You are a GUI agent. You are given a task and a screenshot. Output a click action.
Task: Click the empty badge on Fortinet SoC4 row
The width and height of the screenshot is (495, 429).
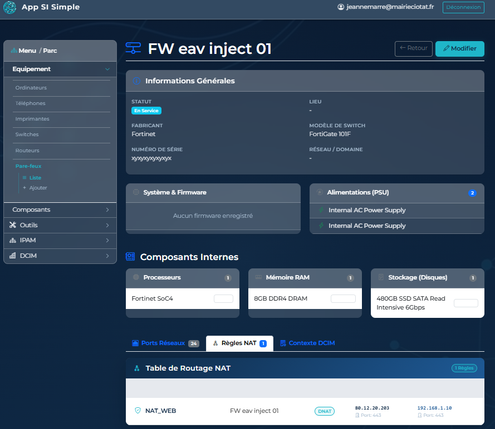pos(223,298)
